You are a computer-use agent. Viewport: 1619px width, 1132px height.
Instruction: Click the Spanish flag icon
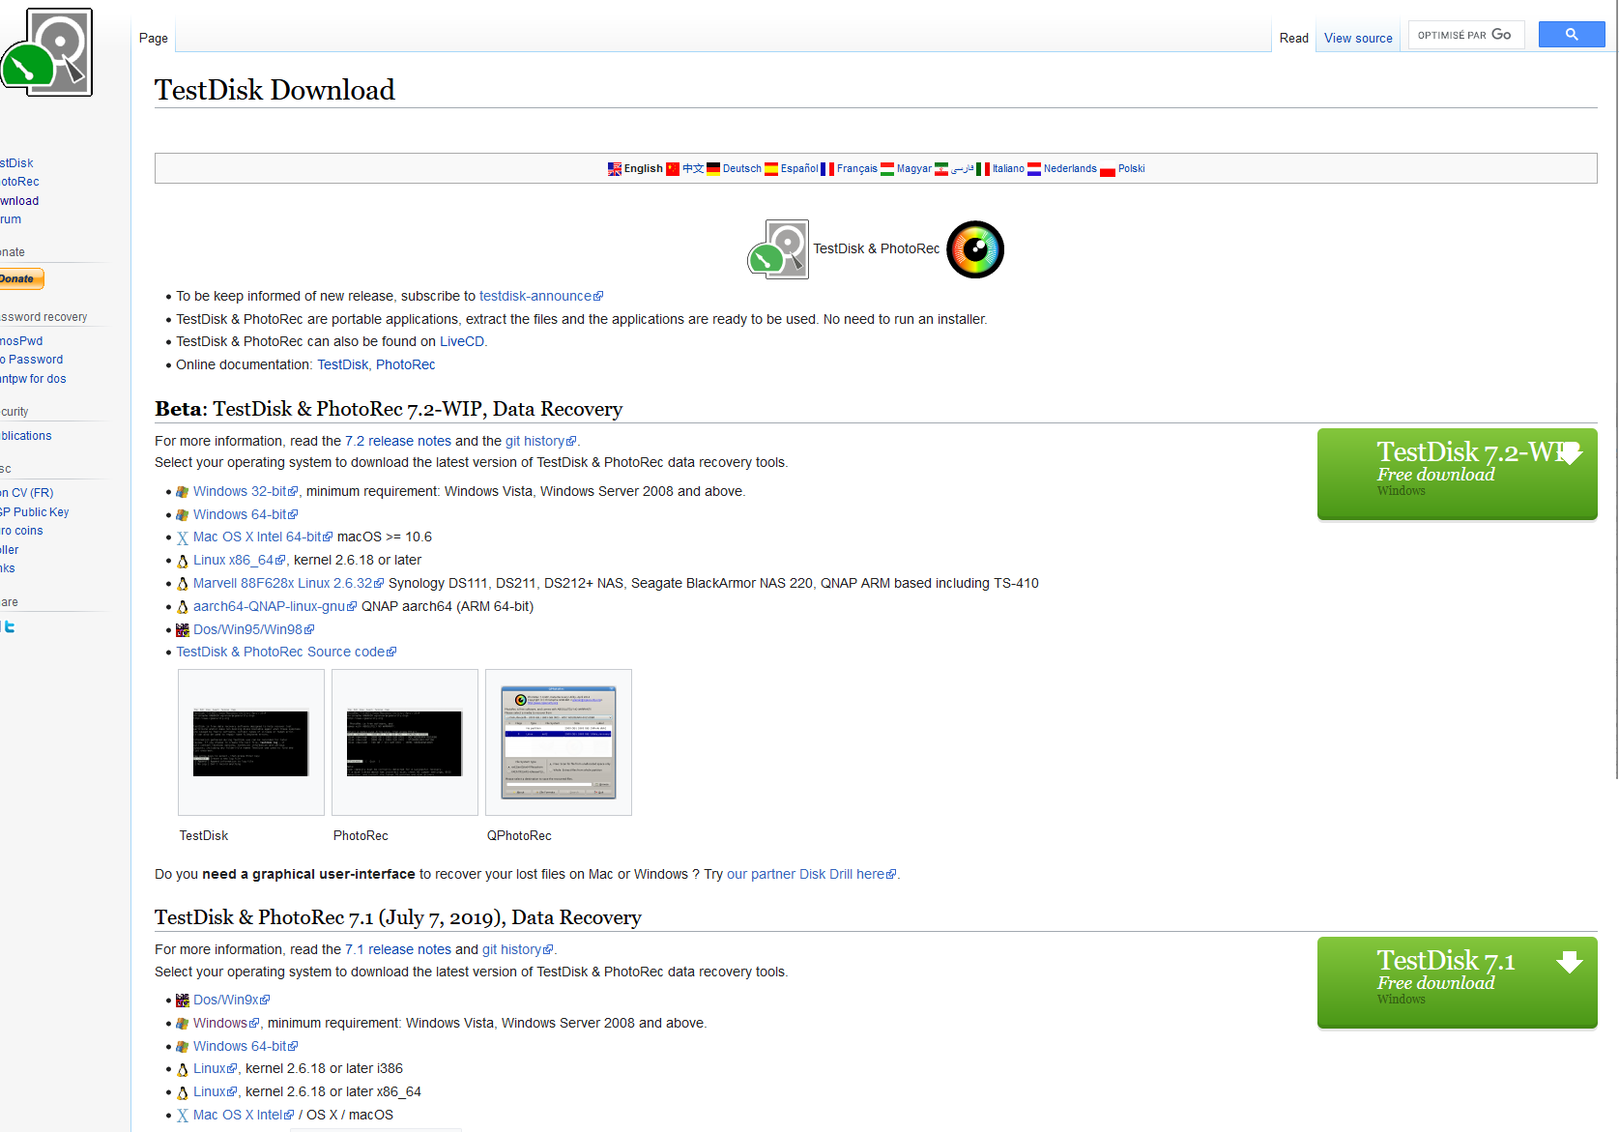pos(771,169)
